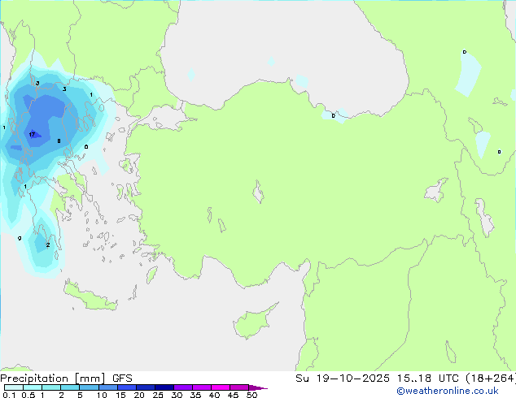Click legend scale label '0.1'
The image size is (516, 398).
(9, 395)
